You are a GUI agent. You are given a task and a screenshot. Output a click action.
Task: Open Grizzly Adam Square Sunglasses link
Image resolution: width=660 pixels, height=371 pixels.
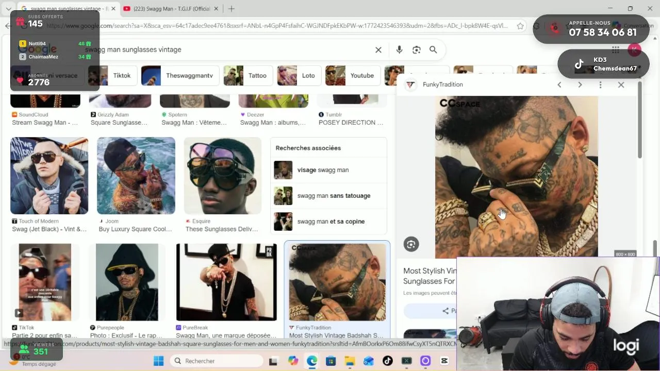[119, 123]
